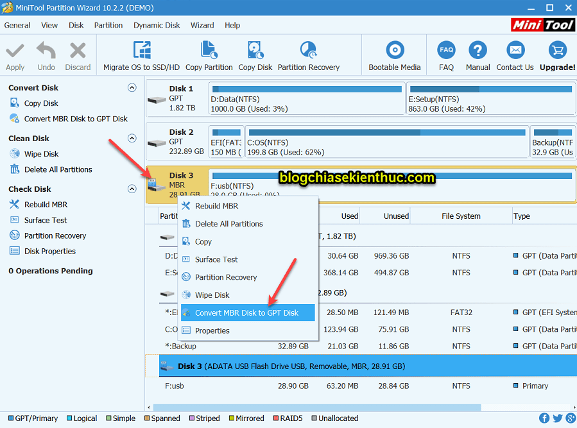Select the Disk 3 ADATA USB row
The width and height of the screenshot is (577, 428).
point(368,366)
